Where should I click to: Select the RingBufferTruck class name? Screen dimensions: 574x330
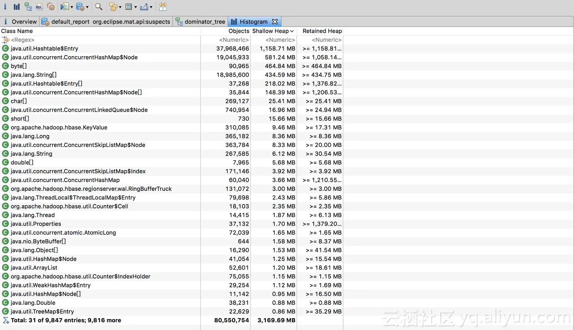(91, 189)
